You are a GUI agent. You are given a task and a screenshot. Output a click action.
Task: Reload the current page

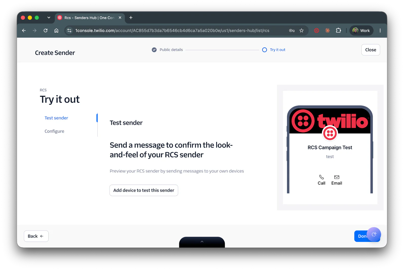(45, 31)
